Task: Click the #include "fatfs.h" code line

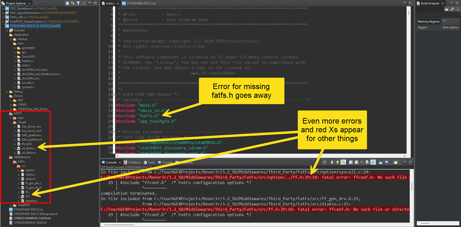Action: pyautogui.click(x=138, y=115)
